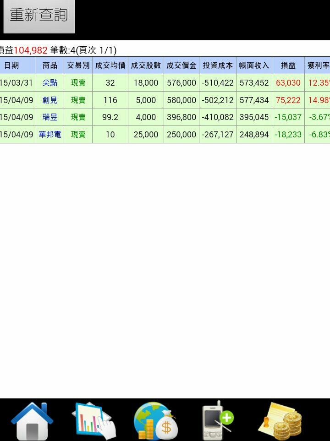330x441 pixels.
Task: Click the average price 32
Action: coord(110,83)
